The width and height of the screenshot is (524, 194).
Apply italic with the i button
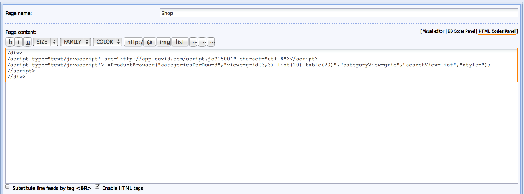pos(19,42)
